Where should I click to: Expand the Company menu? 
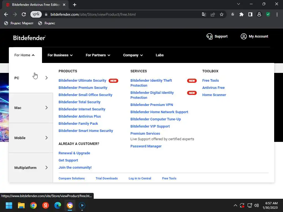tap(133, 55)
